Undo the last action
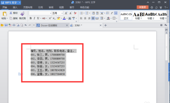 (26, 25)
